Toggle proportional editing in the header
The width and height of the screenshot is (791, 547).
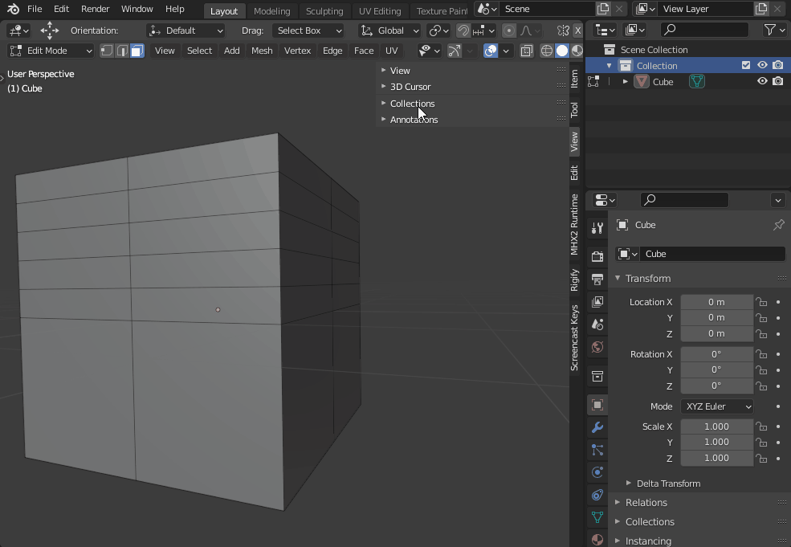tap(510, 30)
